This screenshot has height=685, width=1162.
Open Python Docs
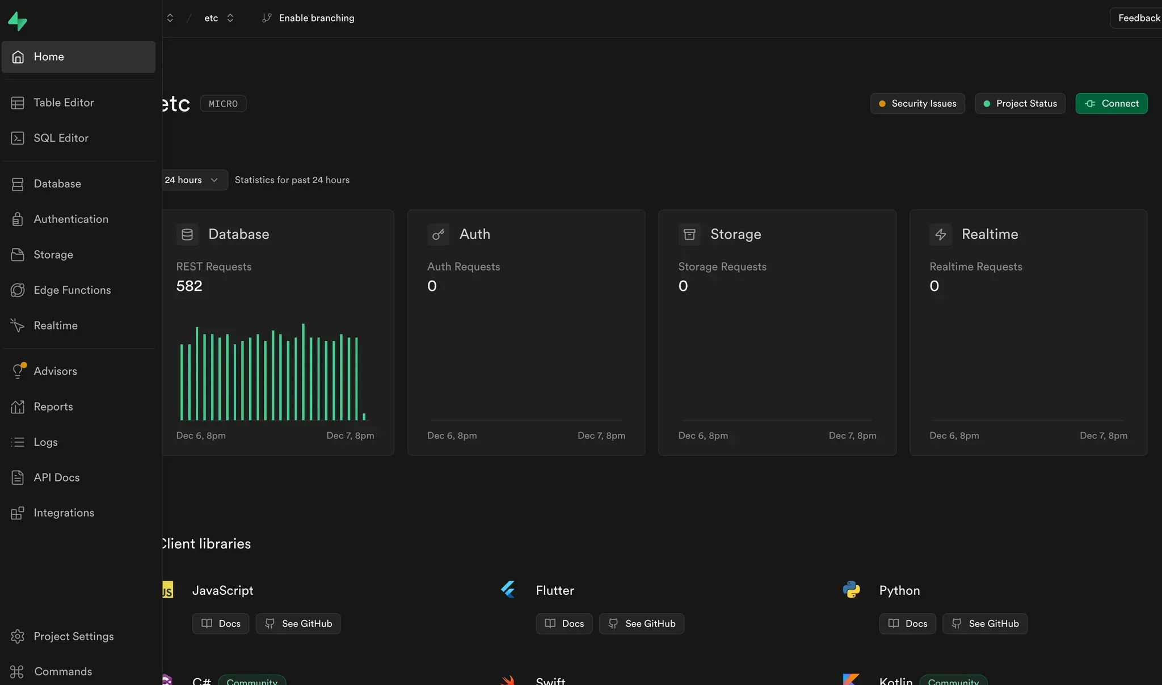[x=908, y=624]
